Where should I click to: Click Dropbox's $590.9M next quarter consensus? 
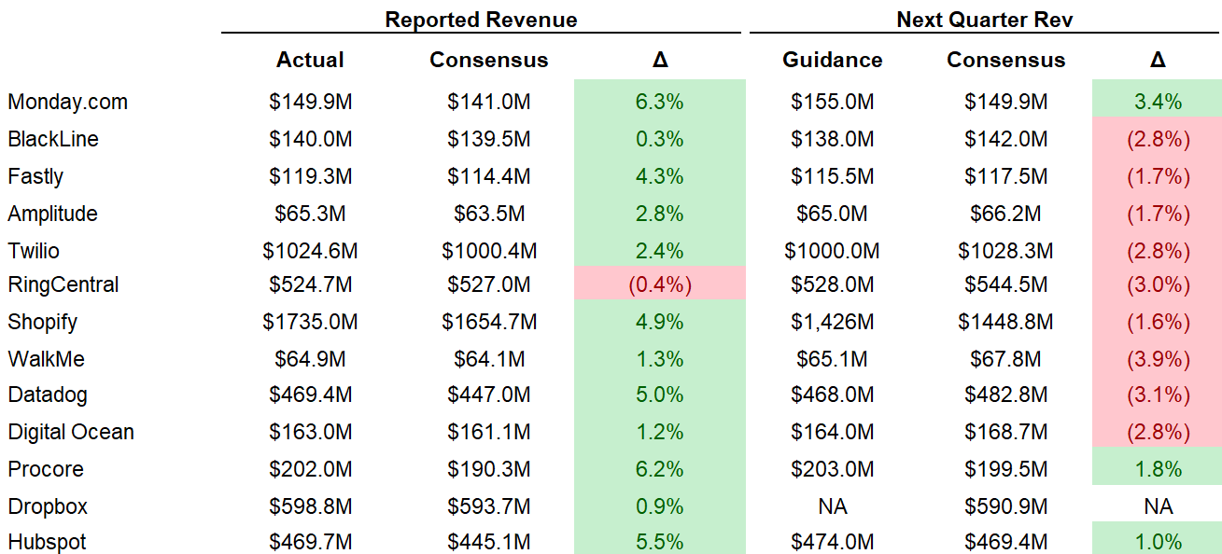click(x=1005, y=506)
